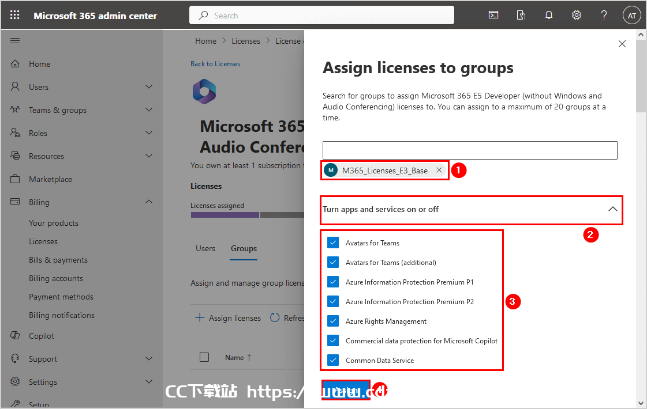The image size is (647, 409).
Task: Expand the Resources chevron
Action: pyautogui.click(x=149, y=156)
